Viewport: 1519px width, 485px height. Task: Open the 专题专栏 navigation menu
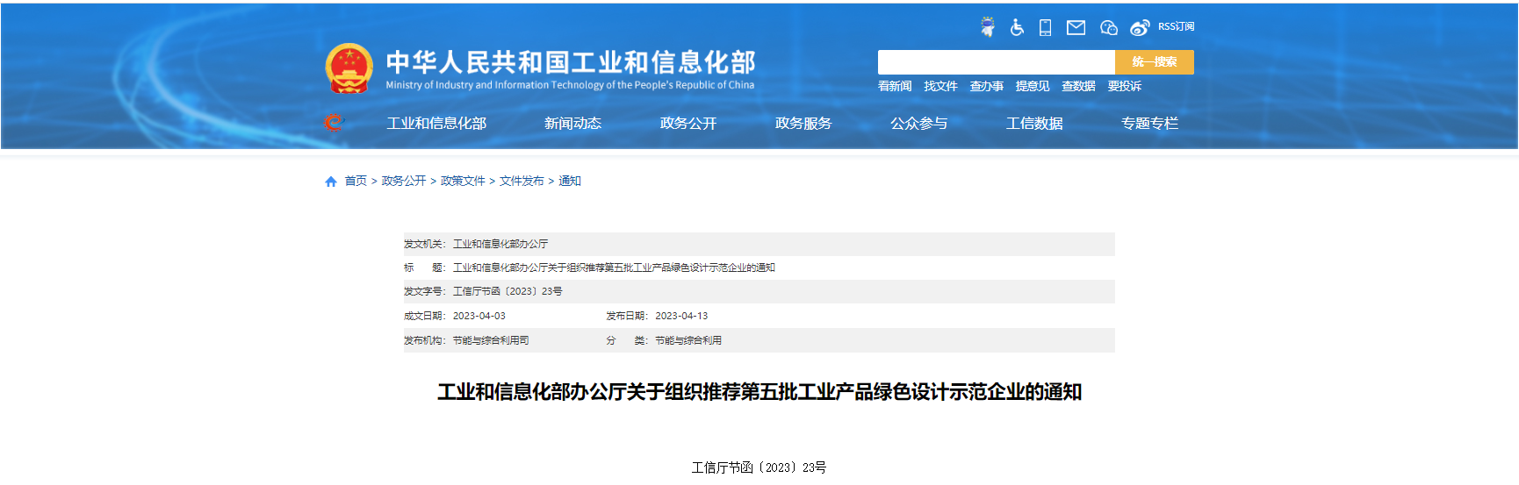click(1149, 124)
